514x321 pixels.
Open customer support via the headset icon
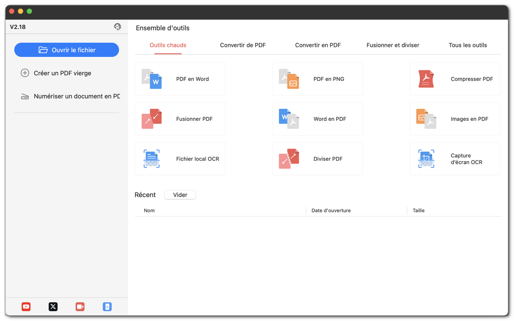click(x=117, y=27)
